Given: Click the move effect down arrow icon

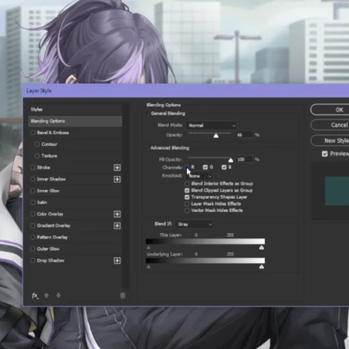Looking at the screenshot, I should point(59,295).
